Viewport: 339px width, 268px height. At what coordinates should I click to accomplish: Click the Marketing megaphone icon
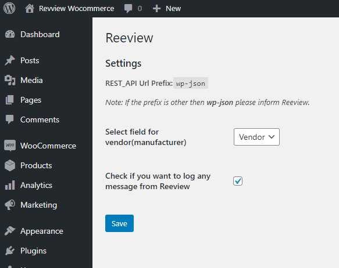pyautogui.click(x=10, y=205)
